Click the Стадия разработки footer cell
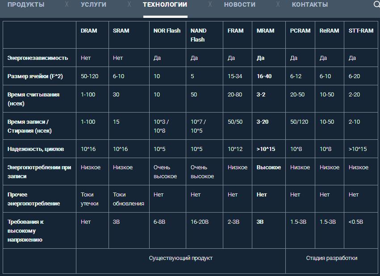 tap(331, 258)
